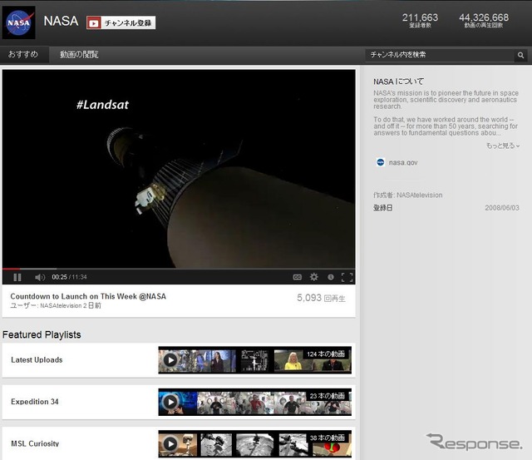Click the registration date 2008/06/03
Screen dimensions: 532x460
pos(502,208)
